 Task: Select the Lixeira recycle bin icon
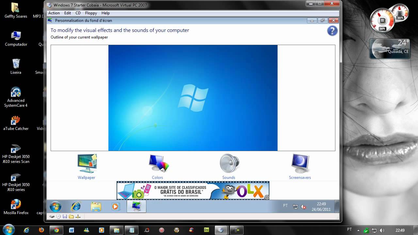coord(16,67)
